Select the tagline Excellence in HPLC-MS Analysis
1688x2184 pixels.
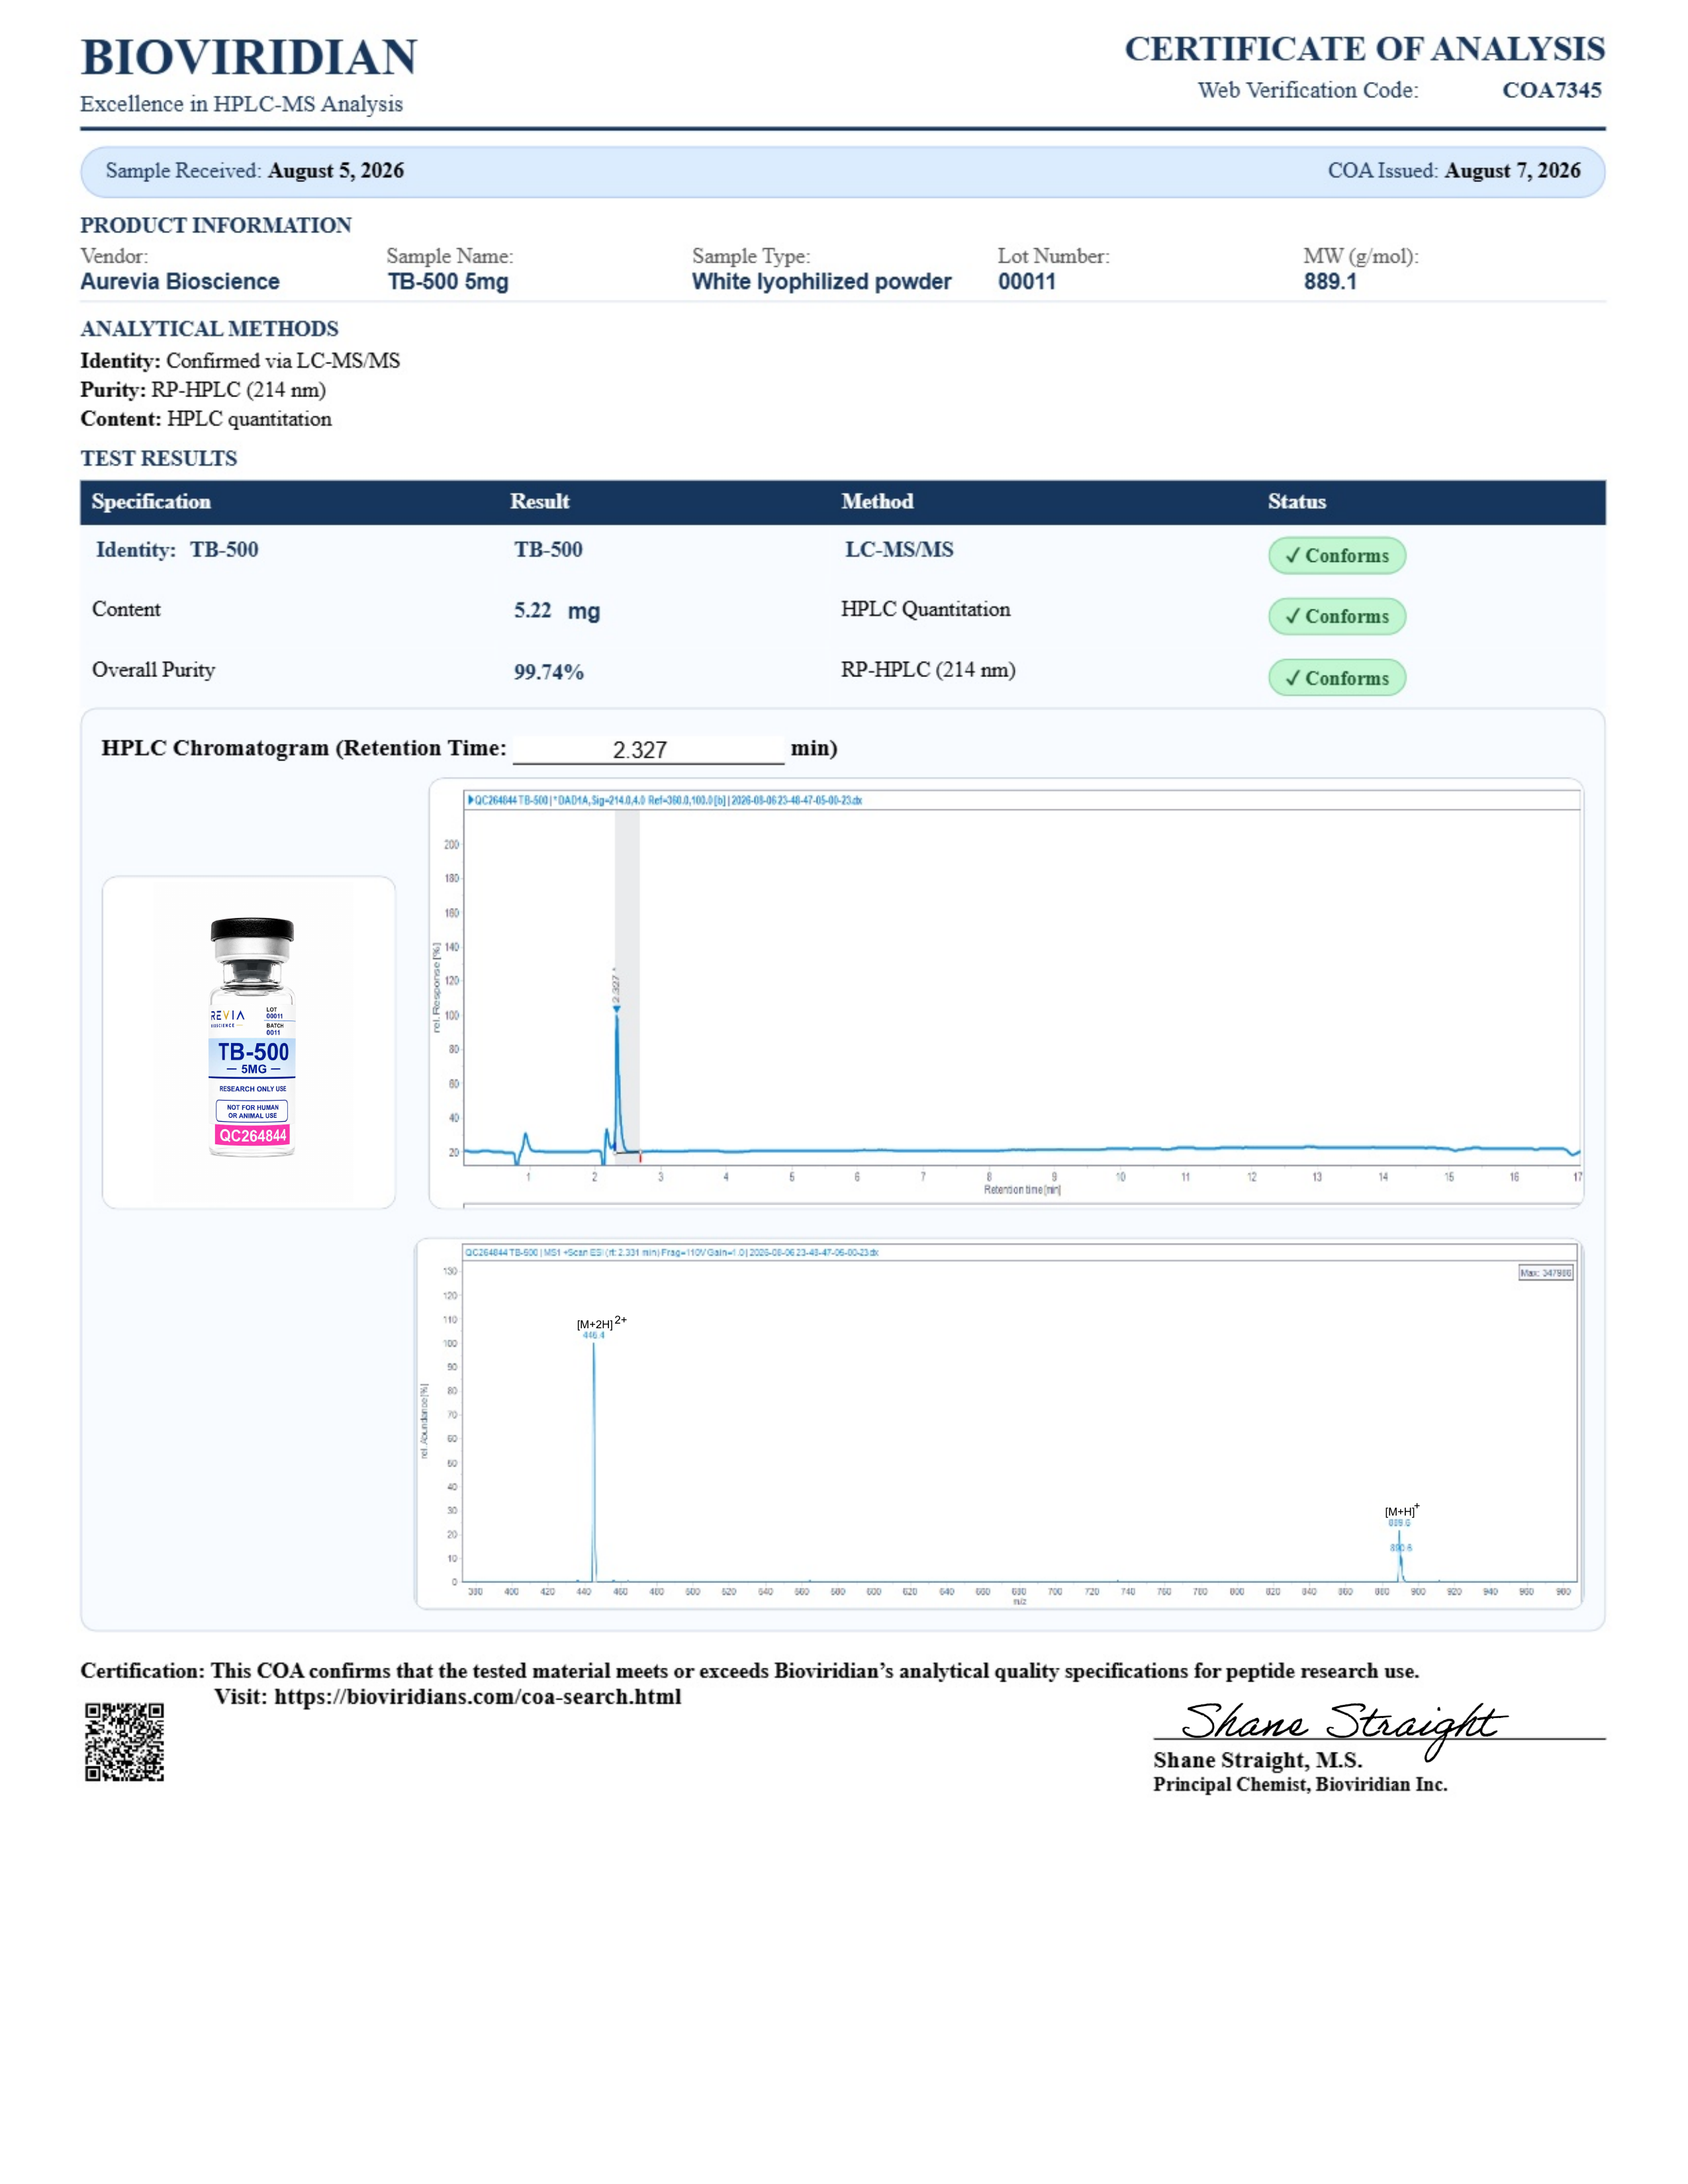[x=242, y=104]
